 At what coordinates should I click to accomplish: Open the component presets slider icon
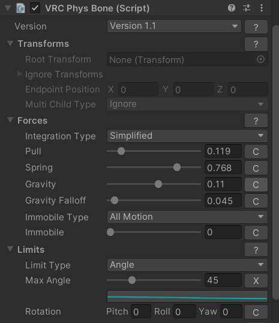tap(247, 8)
